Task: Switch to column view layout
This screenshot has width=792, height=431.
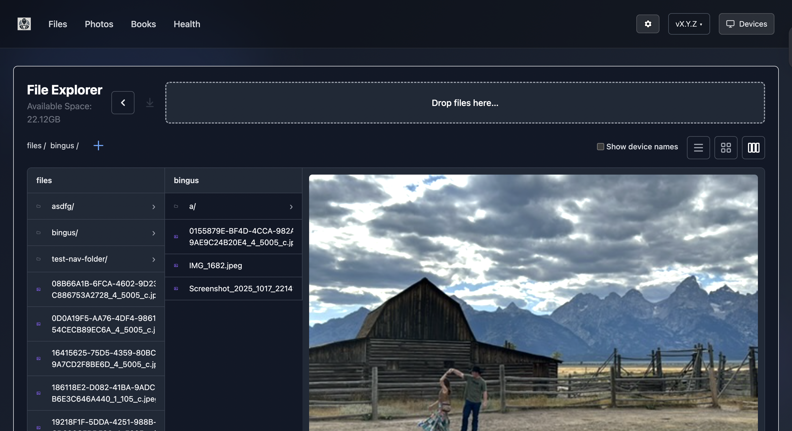Action: click(x=753, y=148)
